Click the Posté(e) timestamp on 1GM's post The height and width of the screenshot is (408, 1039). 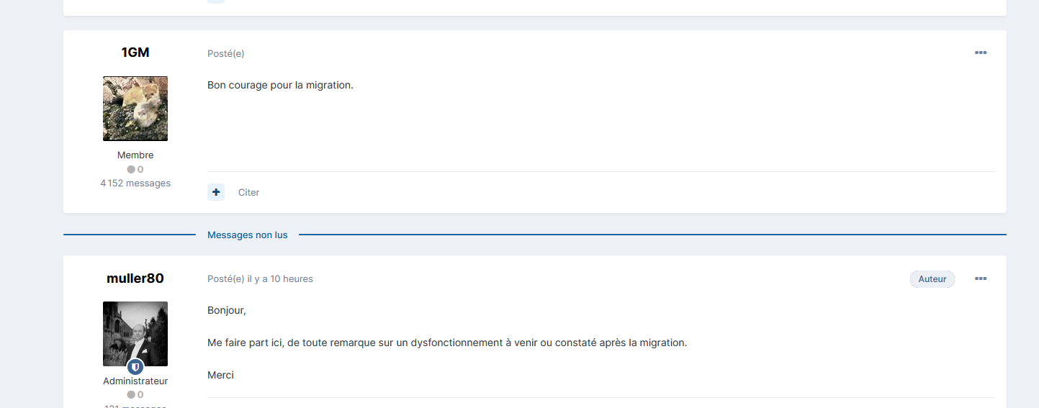click(225, 53)
